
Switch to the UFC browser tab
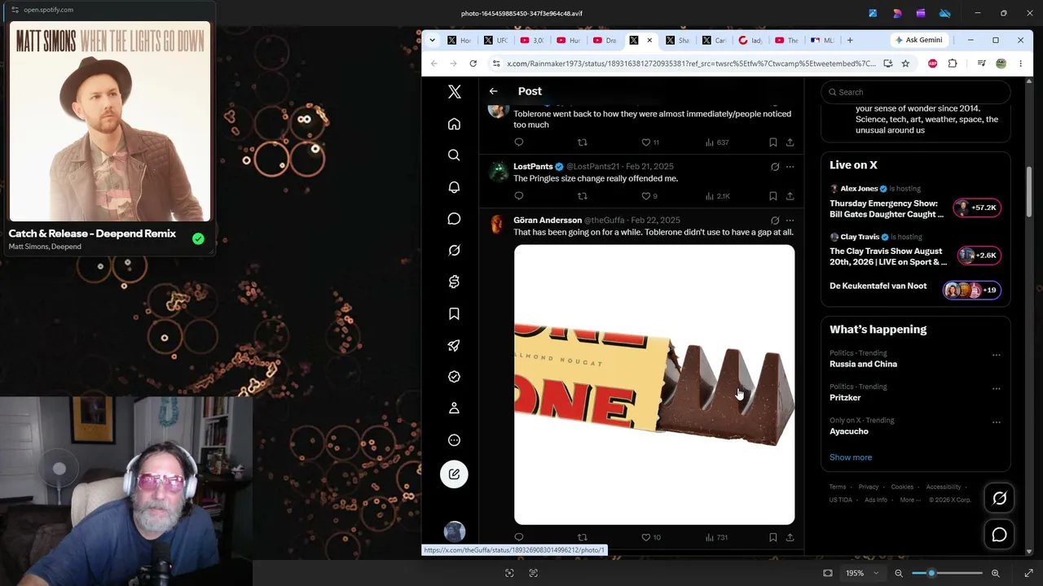tap(495, 40)
